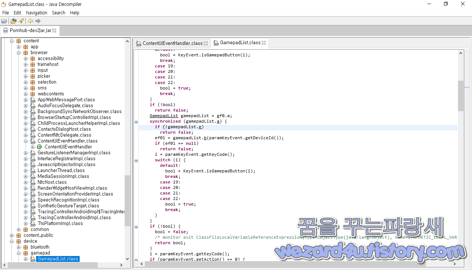The height and width of the screenshot is (270, 472).
Task: Click the green ContentUiEventHandler class icon
Action: 39,147
